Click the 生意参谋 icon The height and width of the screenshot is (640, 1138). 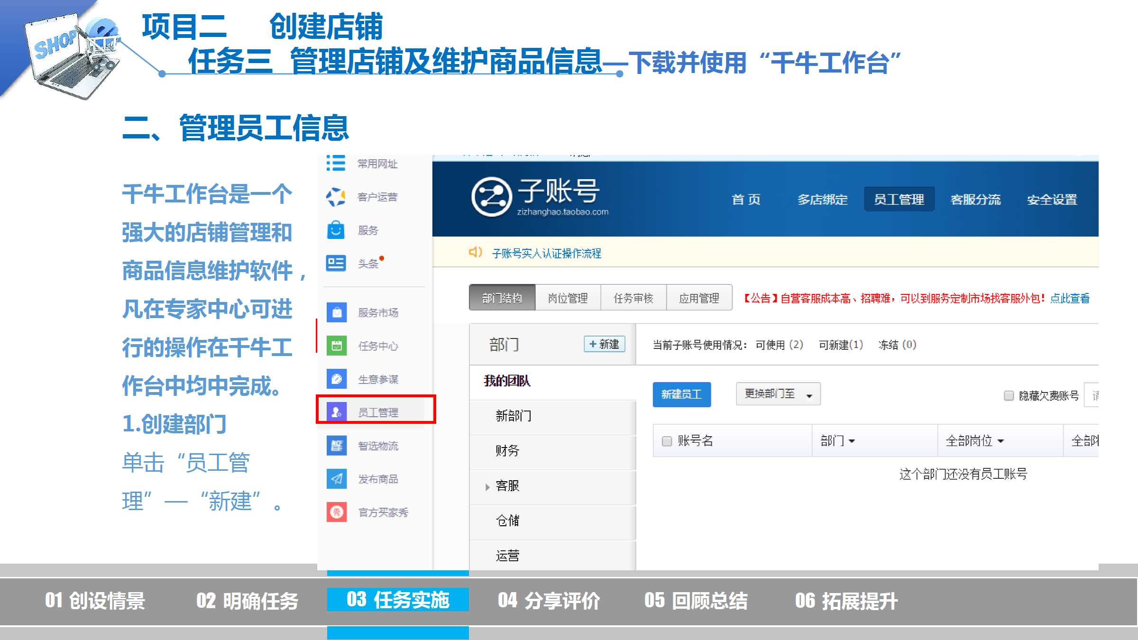(337, 379)
